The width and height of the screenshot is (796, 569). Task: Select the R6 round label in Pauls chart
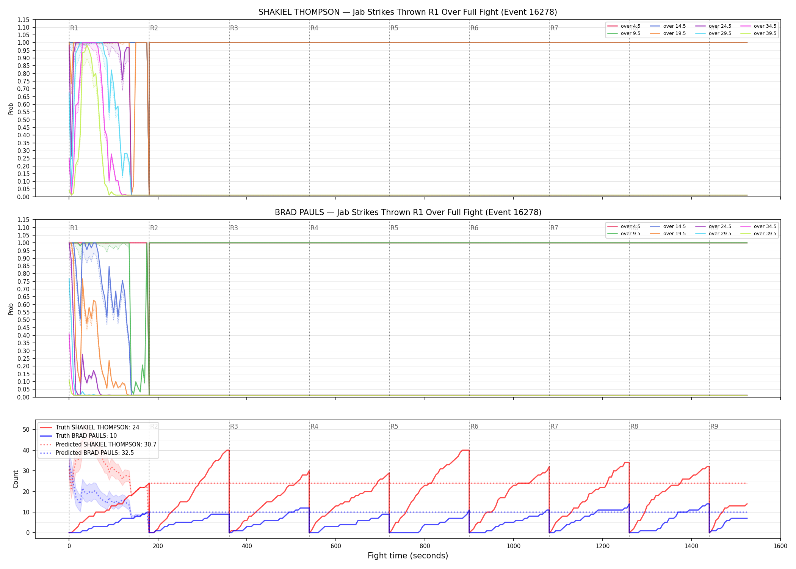pyautogui.click(x=474, y=228)
